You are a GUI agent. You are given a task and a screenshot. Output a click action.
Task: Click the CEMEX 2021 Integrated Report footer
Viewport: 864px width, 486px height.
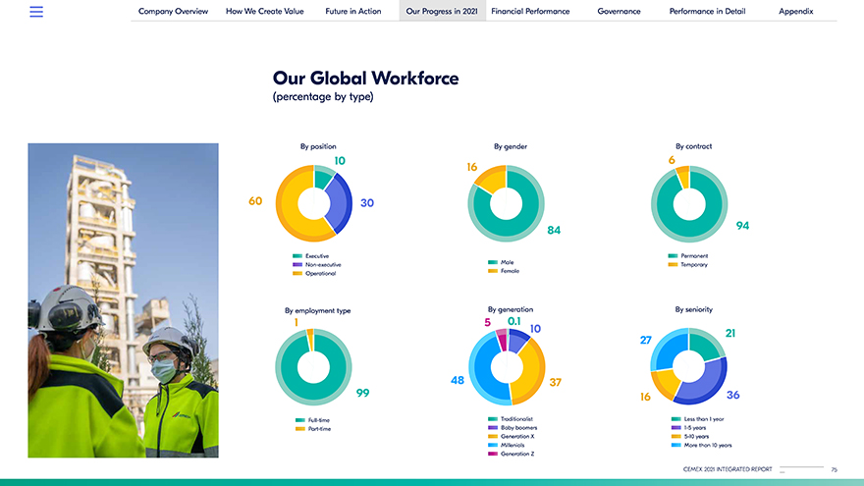click(x=728, y=470)
